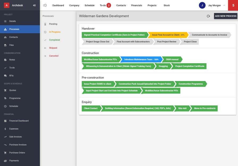Click the Processes hierarchy icon in sidebar
Screen dimensions: 238x166
(x=5, y=29)
